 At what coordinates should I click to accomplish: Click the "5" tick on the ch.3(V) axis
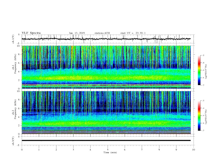click(19, 137)
